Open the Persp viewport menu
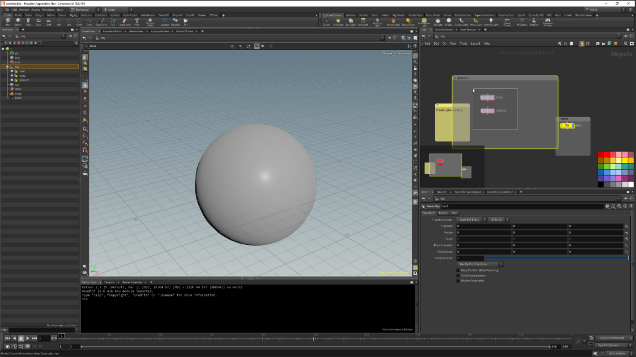This screenshot has height=357, width=636. pyautogui.click(x=387, y=53)
